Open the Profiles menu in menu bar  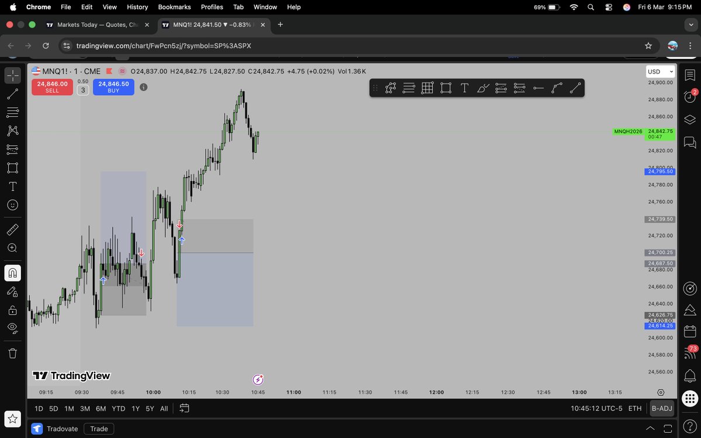(x=212, y=7)
